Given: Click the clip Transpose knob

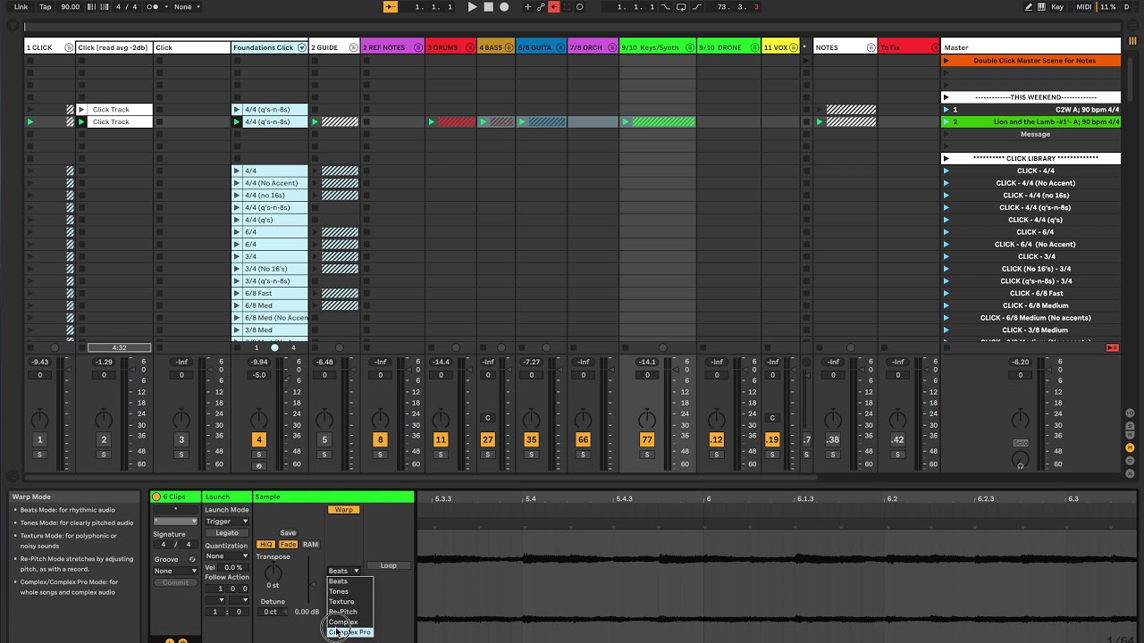Looking at the screenshot, I should click(x=273, y=572).
